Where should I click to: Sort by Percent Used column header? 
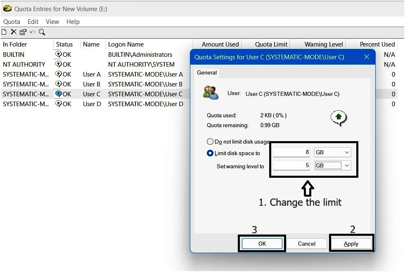coord(372,44)
